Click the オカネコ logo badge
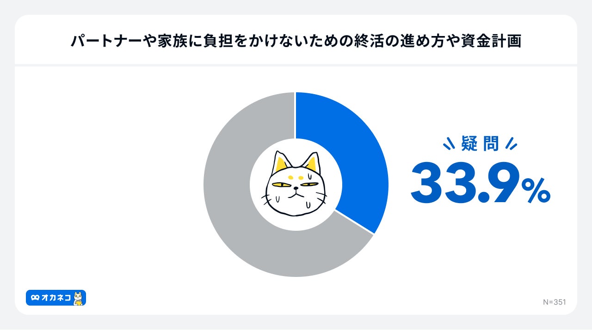Image resolution: width=592 pixels, height=330 pixels. (x=56, y=298)
